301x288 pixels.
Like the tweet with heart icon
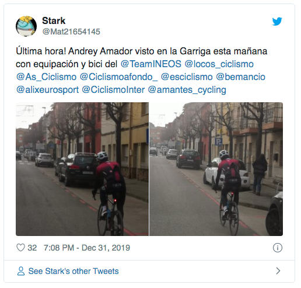(x=20, y=248)
